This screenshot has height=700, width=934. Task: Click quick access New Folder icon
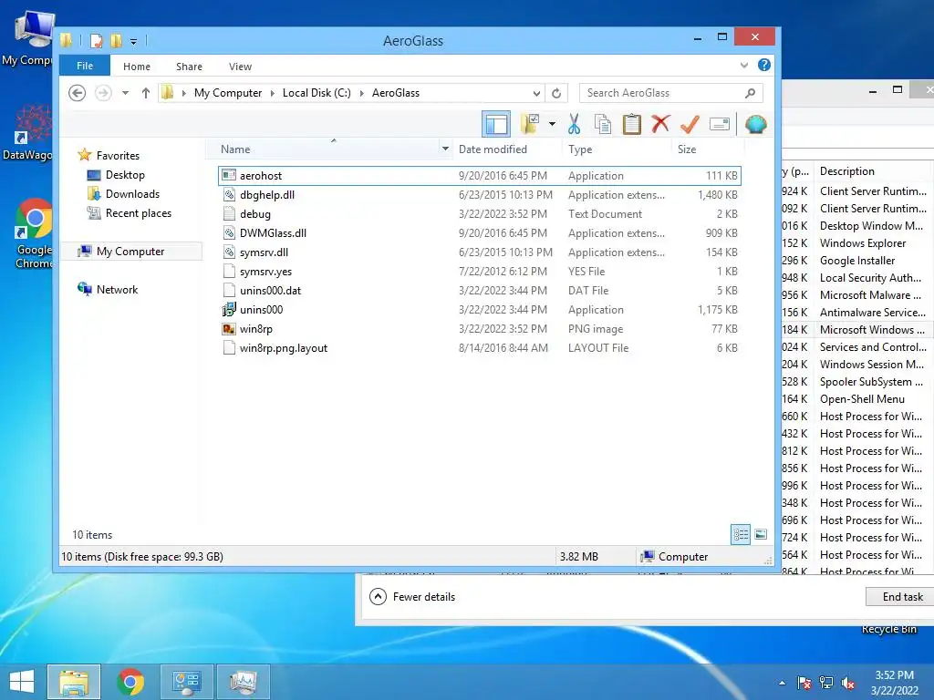[116, 40]
